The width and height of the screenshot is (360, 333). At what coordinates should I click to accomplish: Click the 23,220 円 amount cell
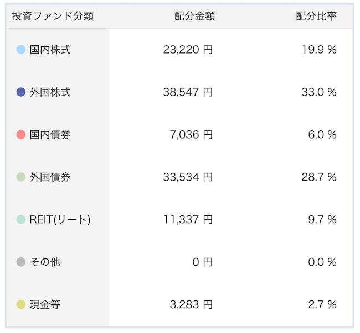coord(188,50)
